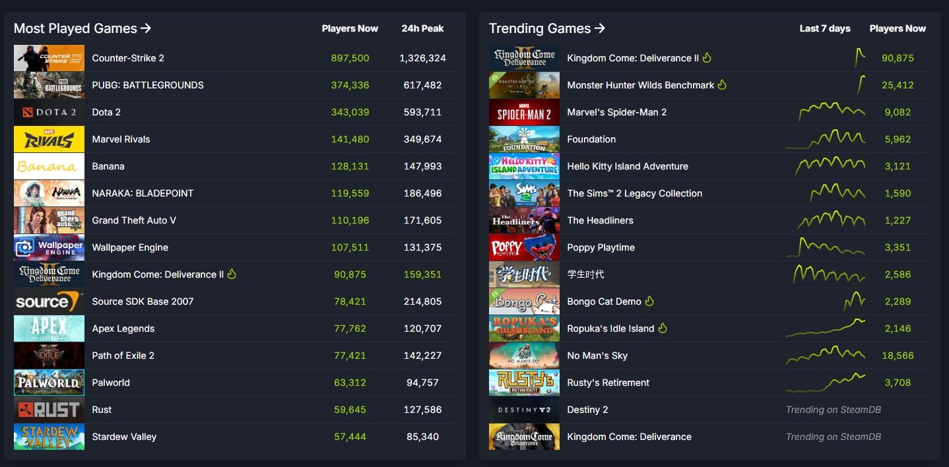Viewport: 949px width, 467px height.
Task: Click the 617,482 peak value for PUBG
Action: click(x=422, y=85)
